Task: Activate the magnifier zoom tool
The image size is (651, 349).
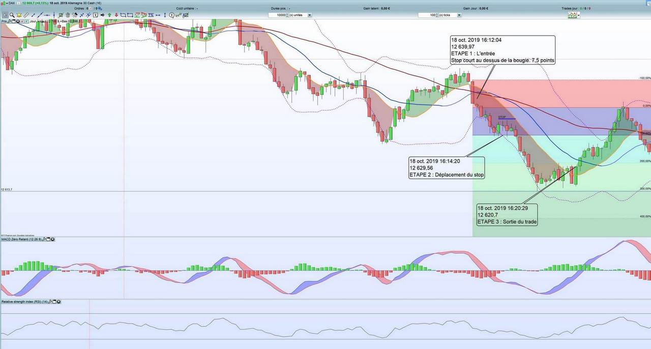Action: point(12,15)
